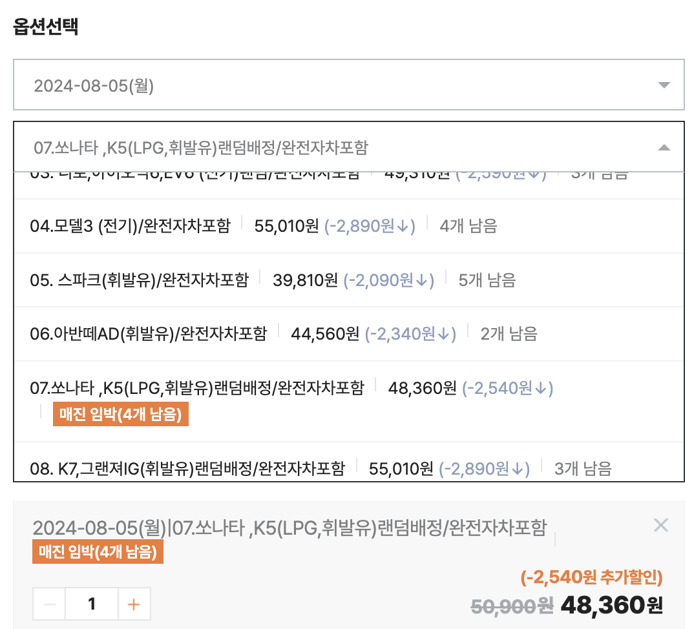Click 매진 임박(4개 남음) badge in dropdown list

click(x=121, y=414)
